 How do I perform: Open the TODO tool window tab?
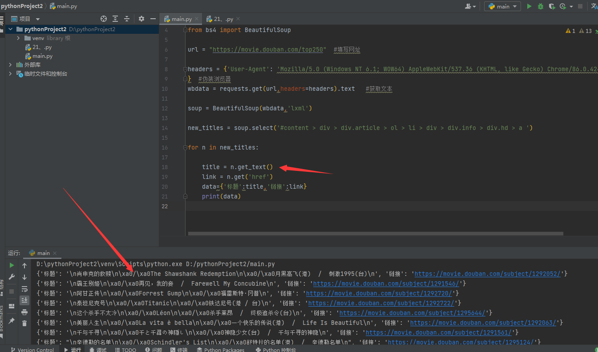tap(125, 350)
